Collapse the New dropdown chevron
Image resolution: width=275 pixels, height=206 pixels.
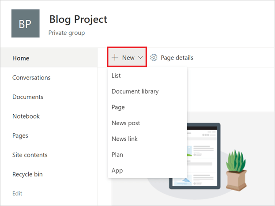pos(140,57)
